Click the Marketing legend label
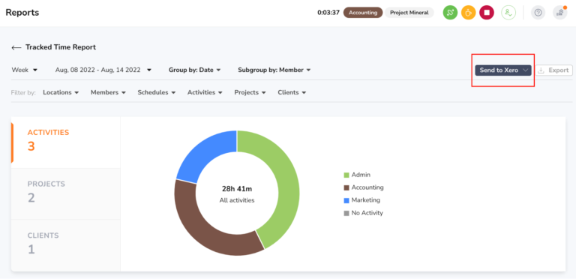The image size is (576, 279). point(366,200)
